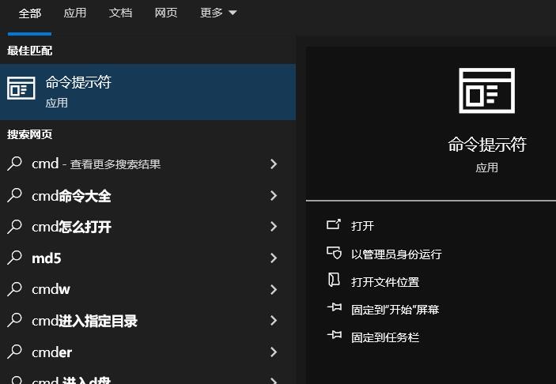The height and width of the screenshot is (384, 556).
Task: Expand the cmd怎么打开 chevron arrow
Action: [x=274, y=227]
